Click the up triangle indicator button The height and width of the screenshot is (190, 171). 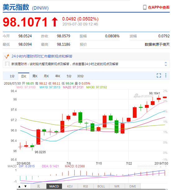click(x=19, y=186)
